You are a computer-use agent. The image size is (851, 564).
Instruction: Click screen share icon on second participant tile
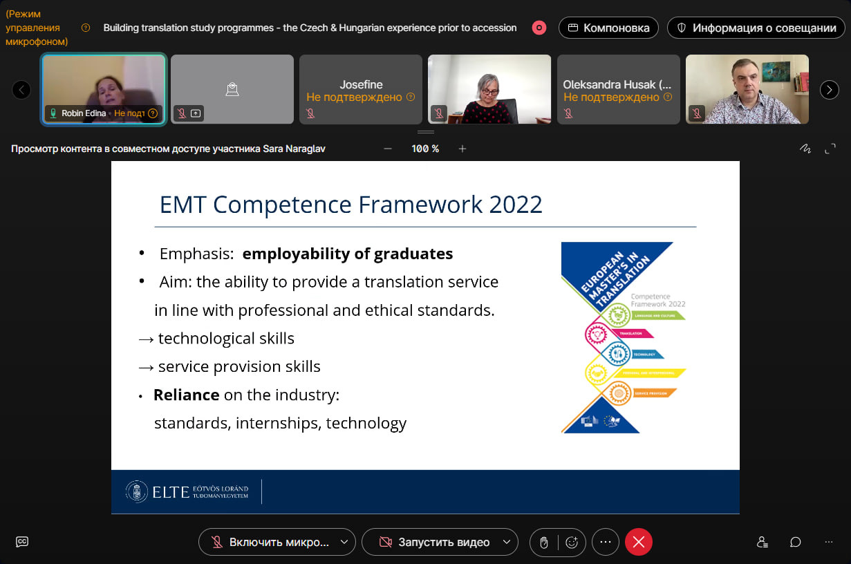[x=196, y=113]
